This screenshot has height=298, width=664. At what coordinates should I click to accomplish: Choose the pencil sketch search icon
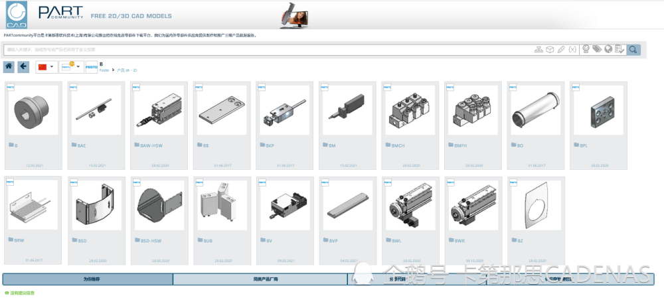pyautogui.click(x=561, y=50)
